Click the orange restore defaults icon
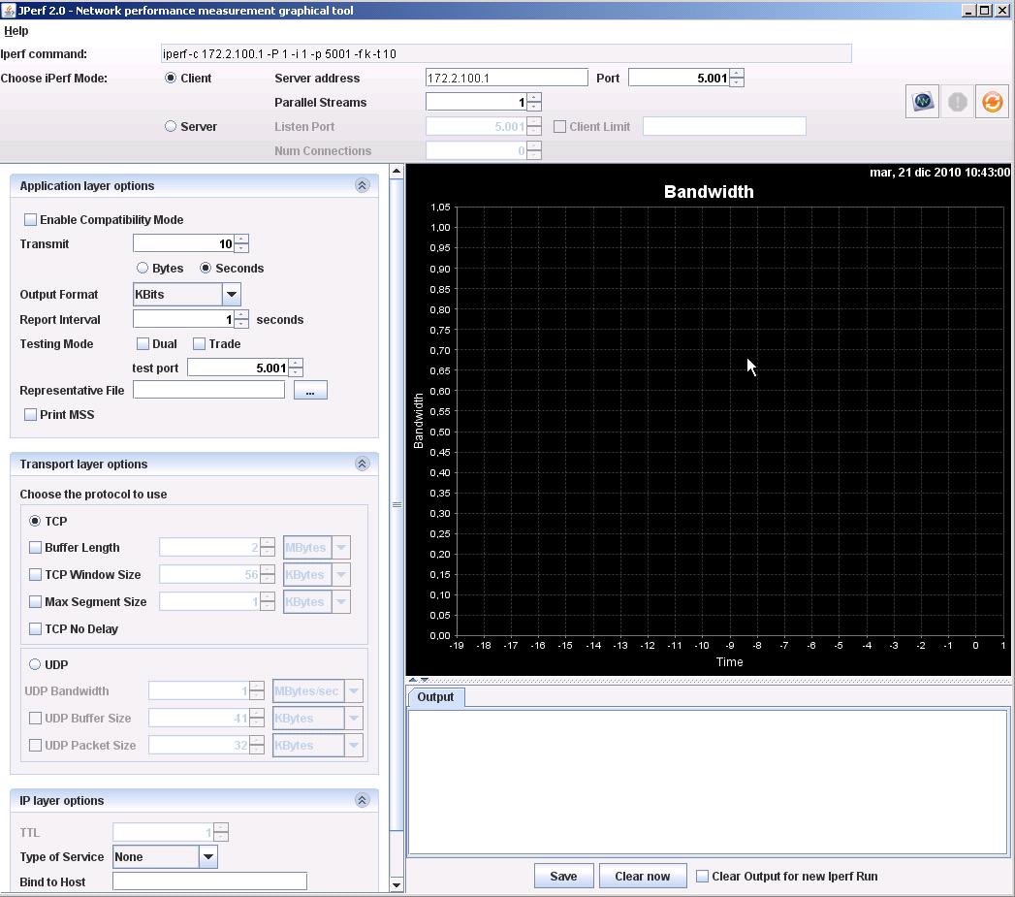The image size is (1015, 897). (992, 102)
